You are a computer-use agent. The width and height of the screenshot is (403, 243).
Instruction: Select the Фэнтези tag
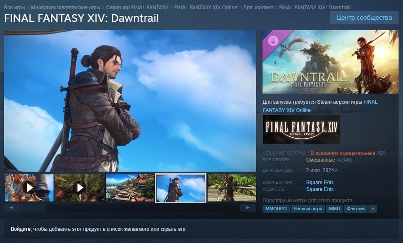(356, 209)
